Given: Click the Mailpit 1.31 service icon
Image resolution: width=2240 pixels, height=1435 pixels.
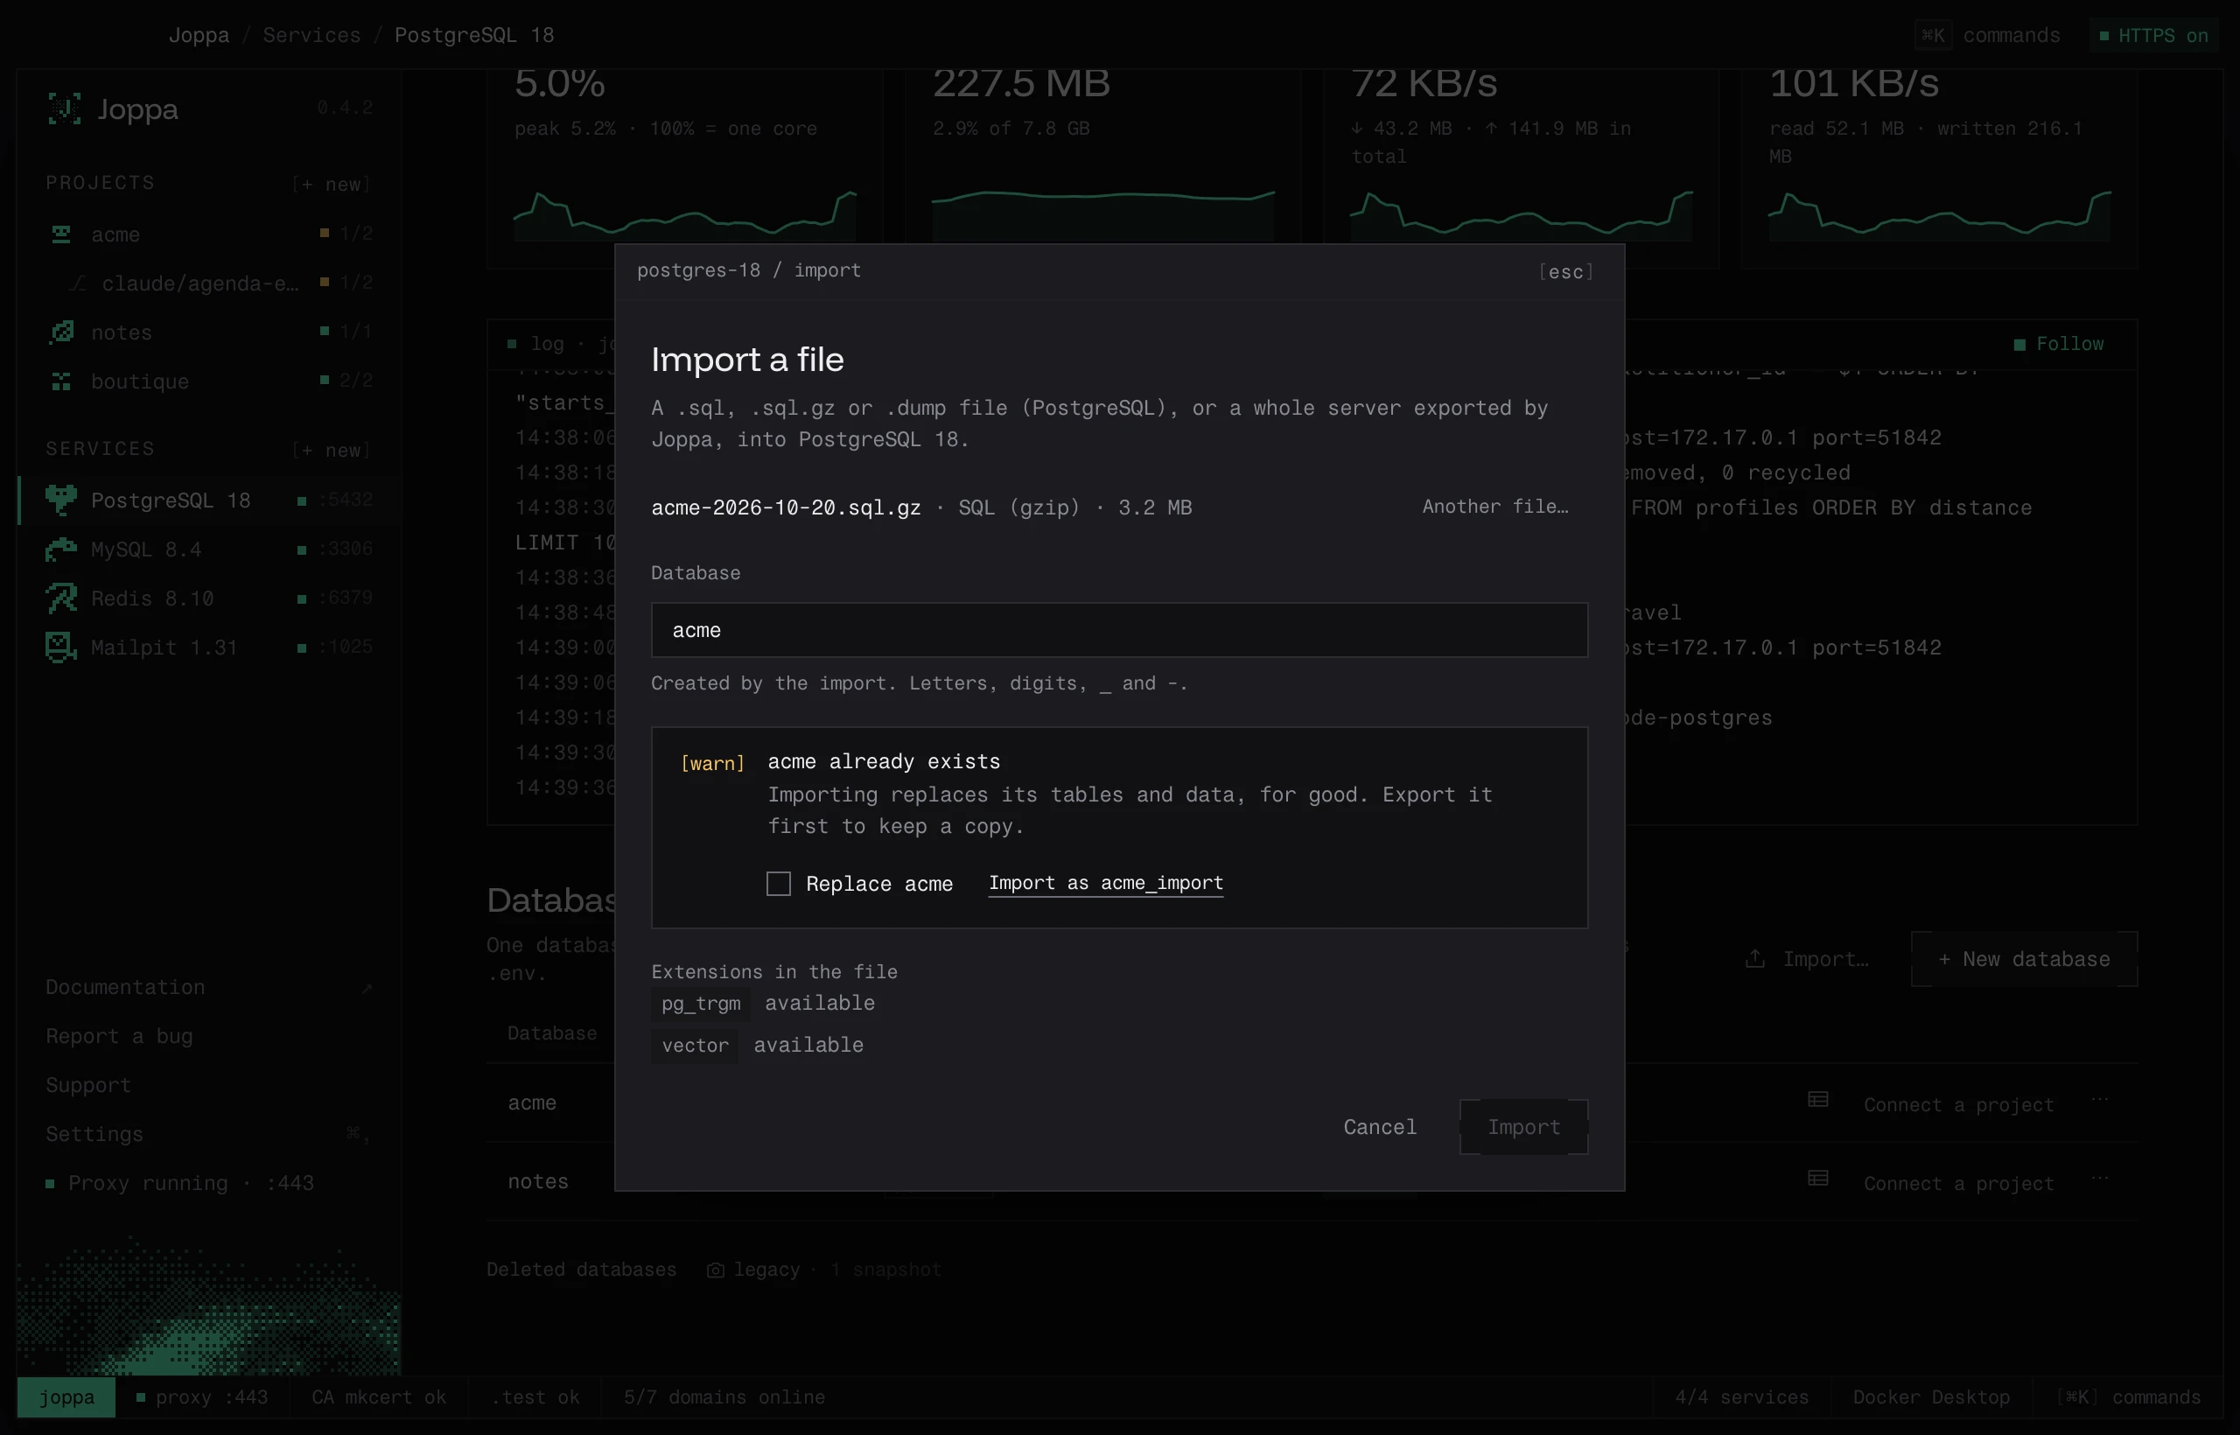Looking at the screenshot, I should coord(61,647).
